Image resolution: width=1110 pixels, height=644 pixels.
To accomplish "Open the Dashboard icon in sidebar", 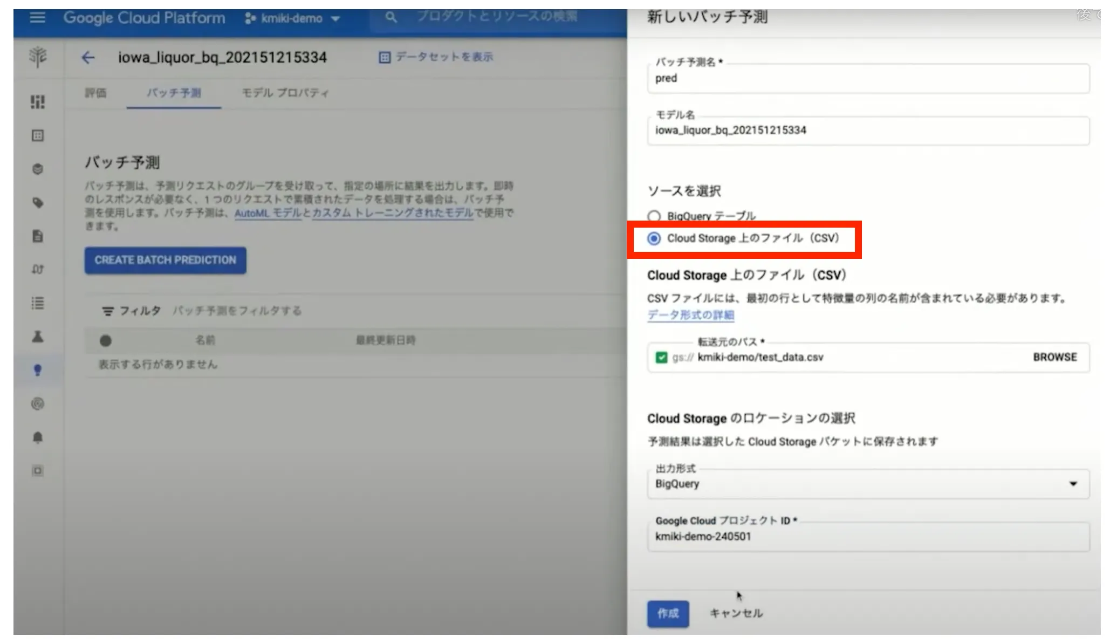I will [x=38, y=102].
